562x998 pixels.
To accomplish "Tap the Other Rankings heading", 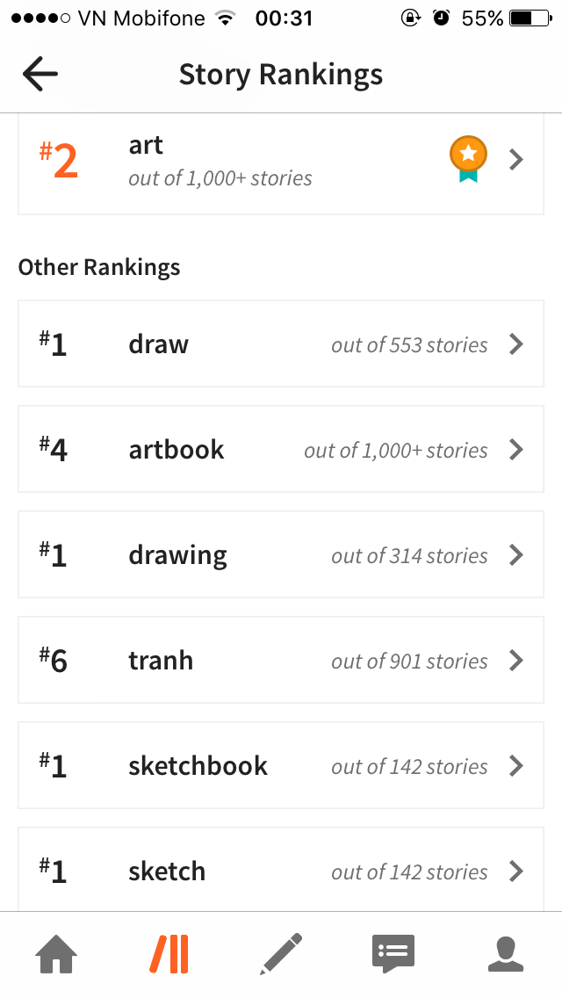I will point(98,267).
